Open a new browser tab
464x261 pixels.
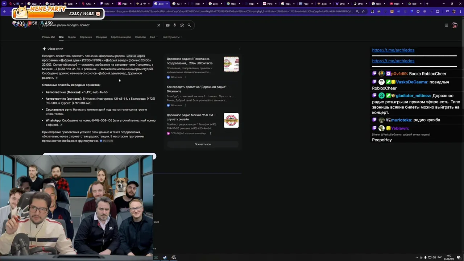[x=427, y=4]
